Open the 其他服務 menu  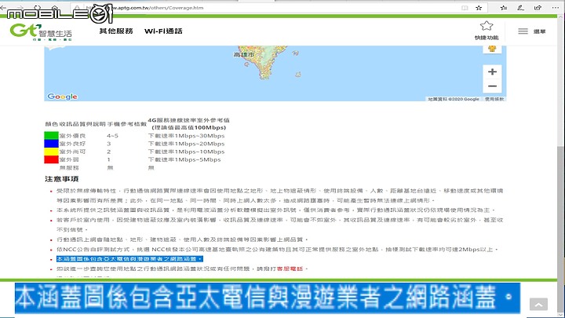click(x=116, y=31)
